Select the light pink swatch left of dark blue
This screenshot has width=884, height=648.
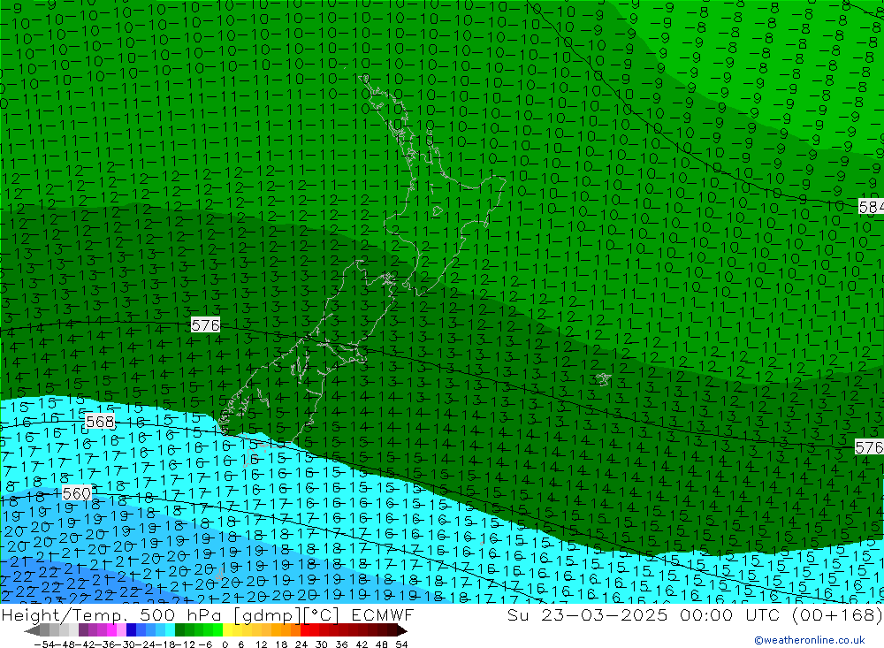click(122, 630)
